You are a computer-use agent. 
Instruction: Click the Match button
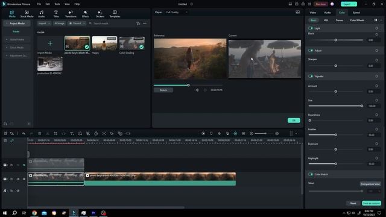pos(163,90)
